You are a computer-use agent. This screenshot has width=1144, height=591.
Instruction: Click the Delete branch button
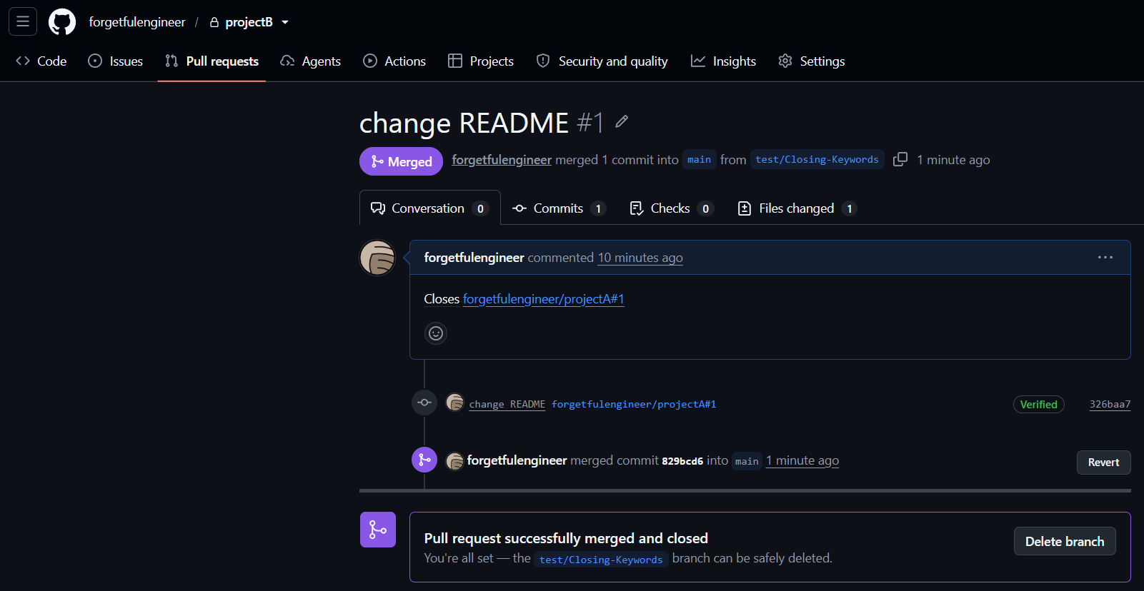pyautogui.click(x=1065, y=541)
